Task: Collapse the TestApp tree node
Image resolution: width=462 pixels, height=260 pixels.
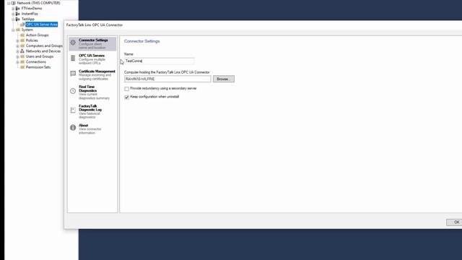Action: [13, 19]
